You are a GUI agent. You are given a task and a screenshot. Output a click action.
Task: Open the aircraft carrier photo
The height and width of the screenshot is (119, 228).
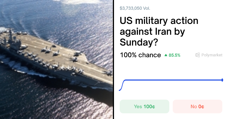[56, 59]
